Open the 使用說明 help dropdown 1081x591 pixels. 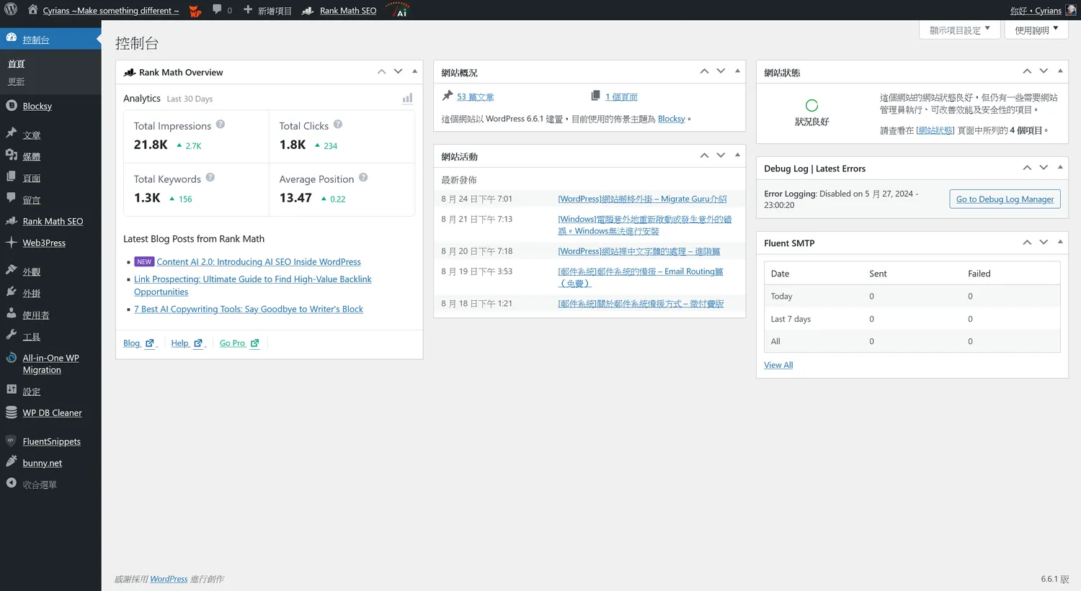point(1036,30)
